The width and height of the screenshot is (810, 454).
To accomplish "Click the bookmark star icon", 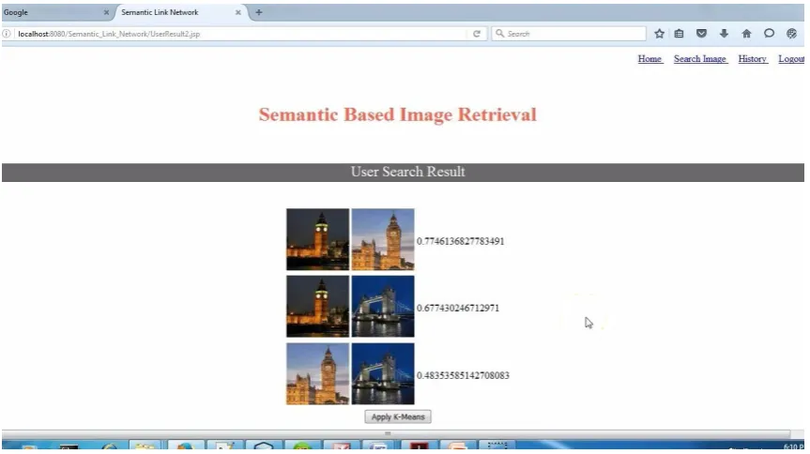I will coord(659,34).
